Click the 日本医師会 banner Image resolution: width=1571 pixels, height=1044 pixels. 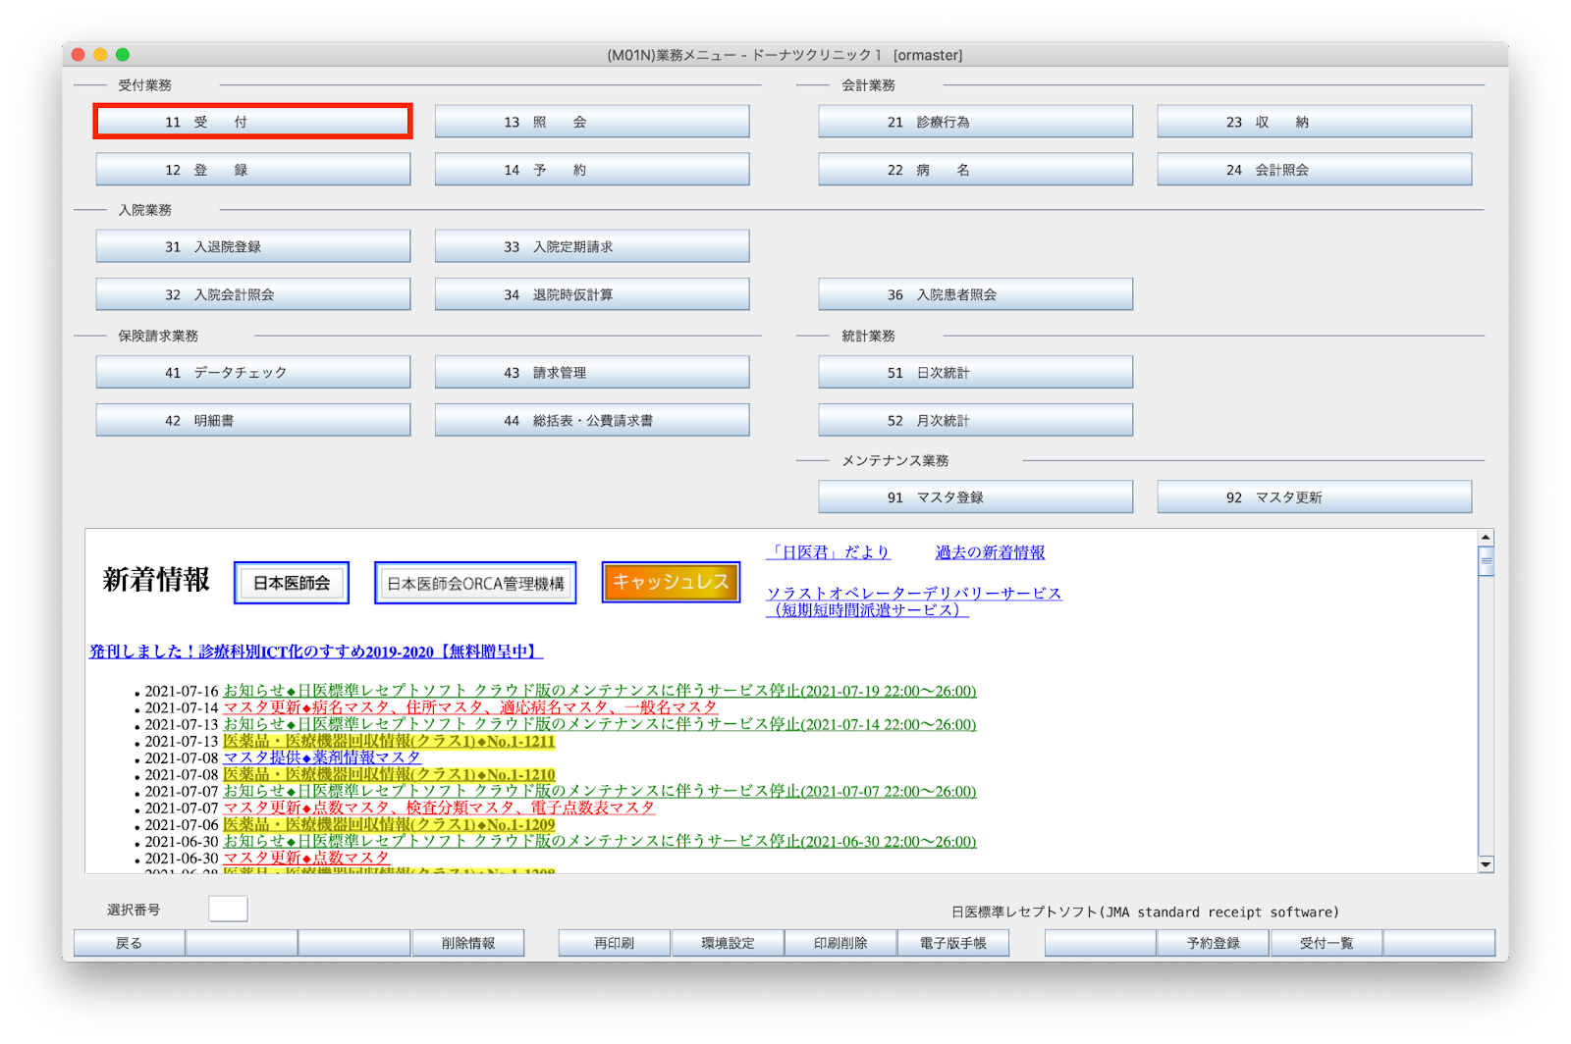[x=292, y=583]
